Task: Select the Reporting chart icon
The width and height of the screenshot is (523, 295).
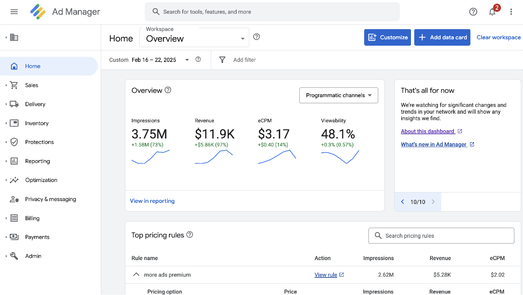Action: pos(14,161)
